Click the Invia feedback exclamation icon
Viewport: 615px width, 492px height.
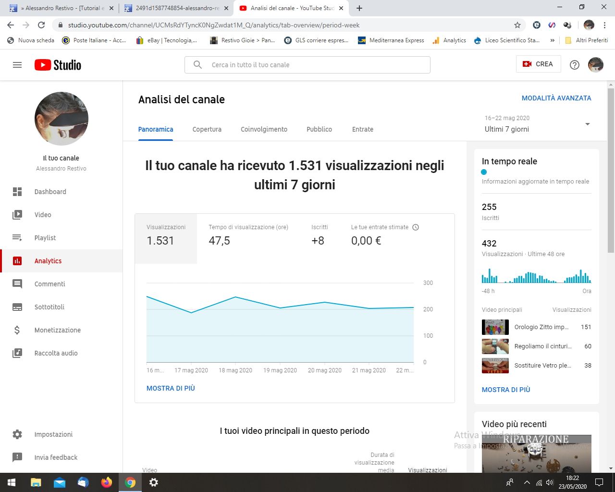17,457
